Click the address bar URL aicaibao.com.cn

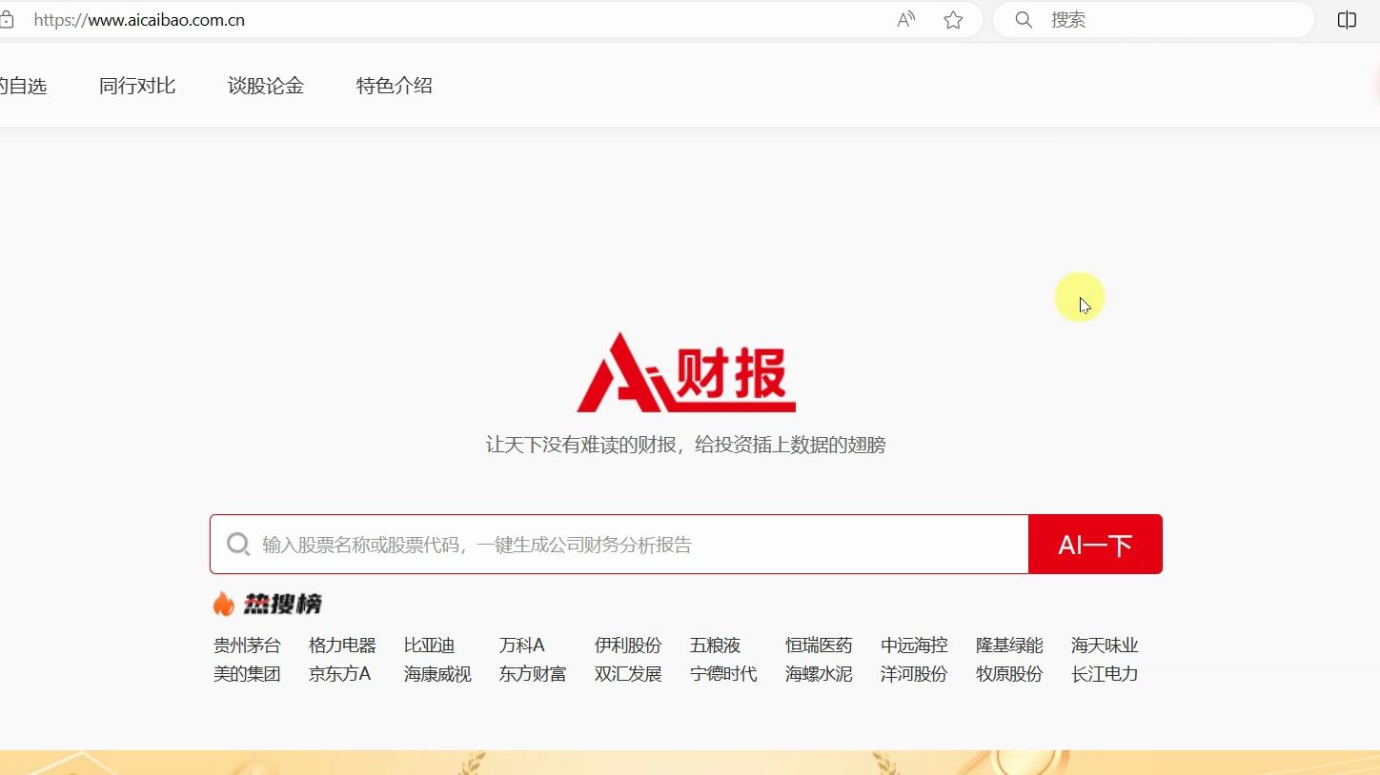(139, 20)
